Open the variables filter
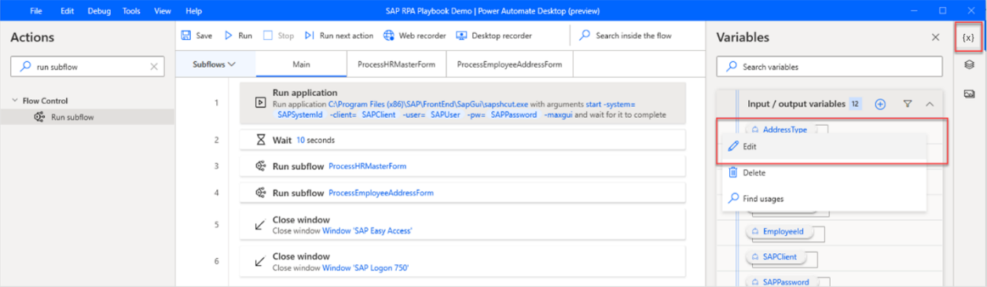The width and height of the screenshot is (987, 287). [907, 104]
